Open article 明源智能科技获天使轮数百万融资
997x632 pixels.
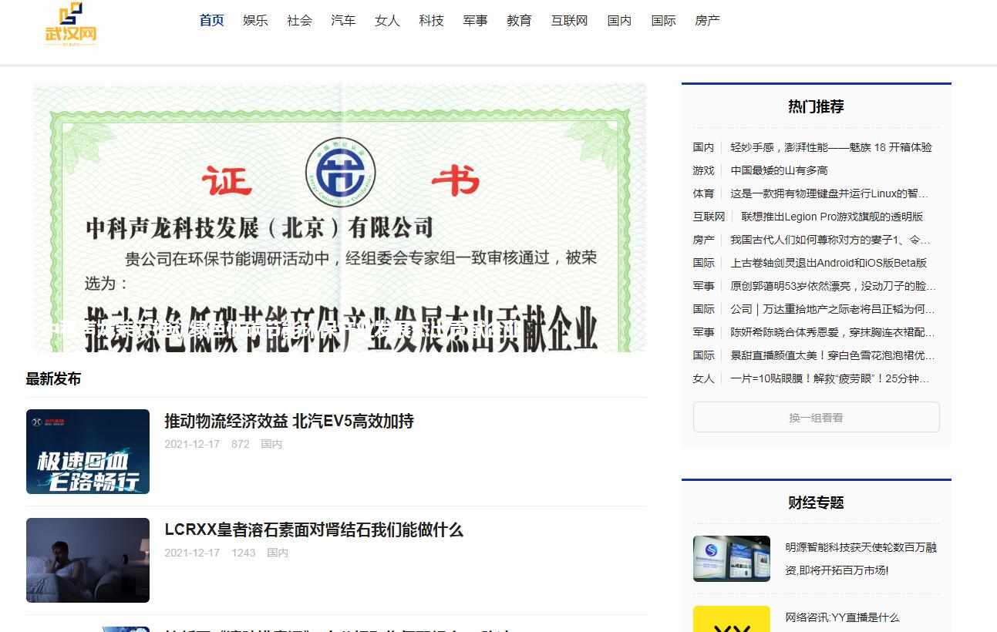pos(861,559)
